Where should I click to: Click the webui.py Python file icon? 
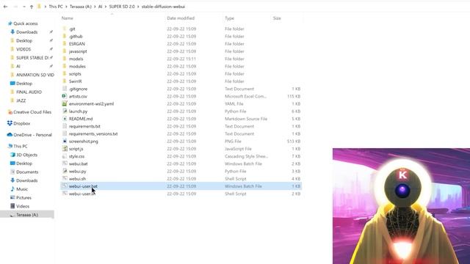(x=65, y=171)
